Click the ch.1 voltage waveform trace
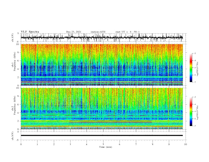 click(102, 38)
